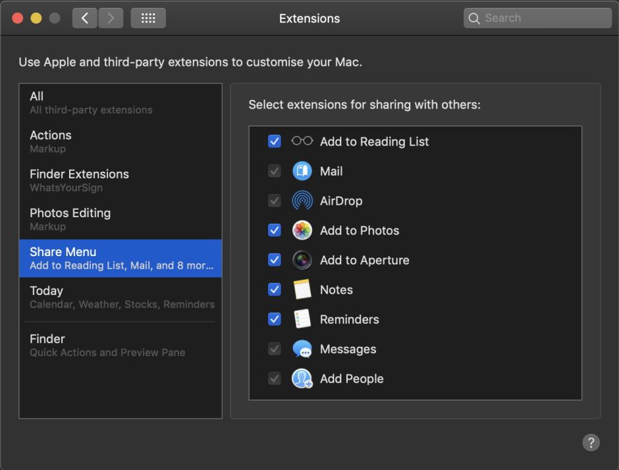Open the help panel via question mark button
619x470 pixels.
tap(591, 442)
